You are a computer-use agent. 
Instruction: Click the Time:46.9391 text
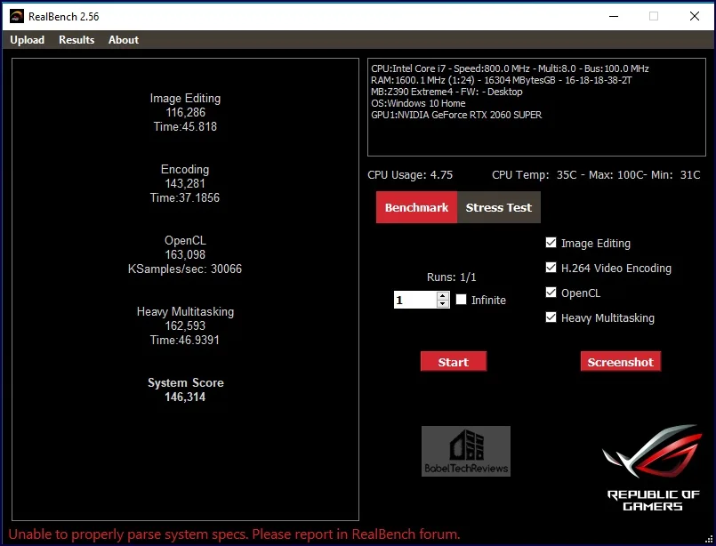pos(185,340)
